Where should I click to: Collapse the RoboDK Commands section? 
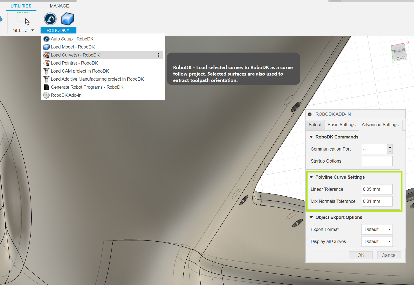click(x=311, y=137)
